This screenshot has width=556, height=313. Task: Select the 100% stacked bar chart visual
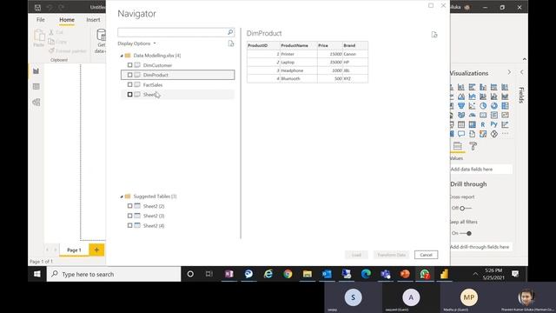pyautogui.click(x=494, y=87)
